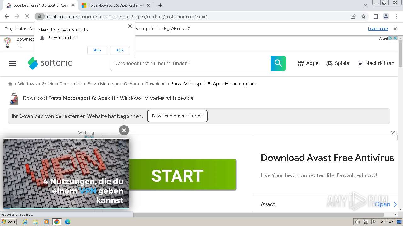Launch Internet Explorer from taskbar
The width and height of the screenshot is (403, 226).
[x=25, y=222]
